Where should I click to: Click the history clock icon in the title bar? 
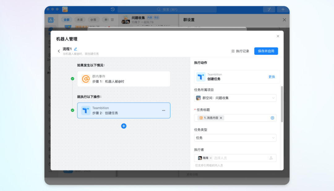tap(113, 10)
